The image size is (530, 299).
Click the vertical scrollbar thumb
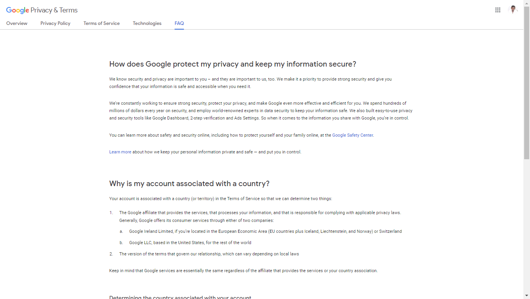(x=526, y=83)
